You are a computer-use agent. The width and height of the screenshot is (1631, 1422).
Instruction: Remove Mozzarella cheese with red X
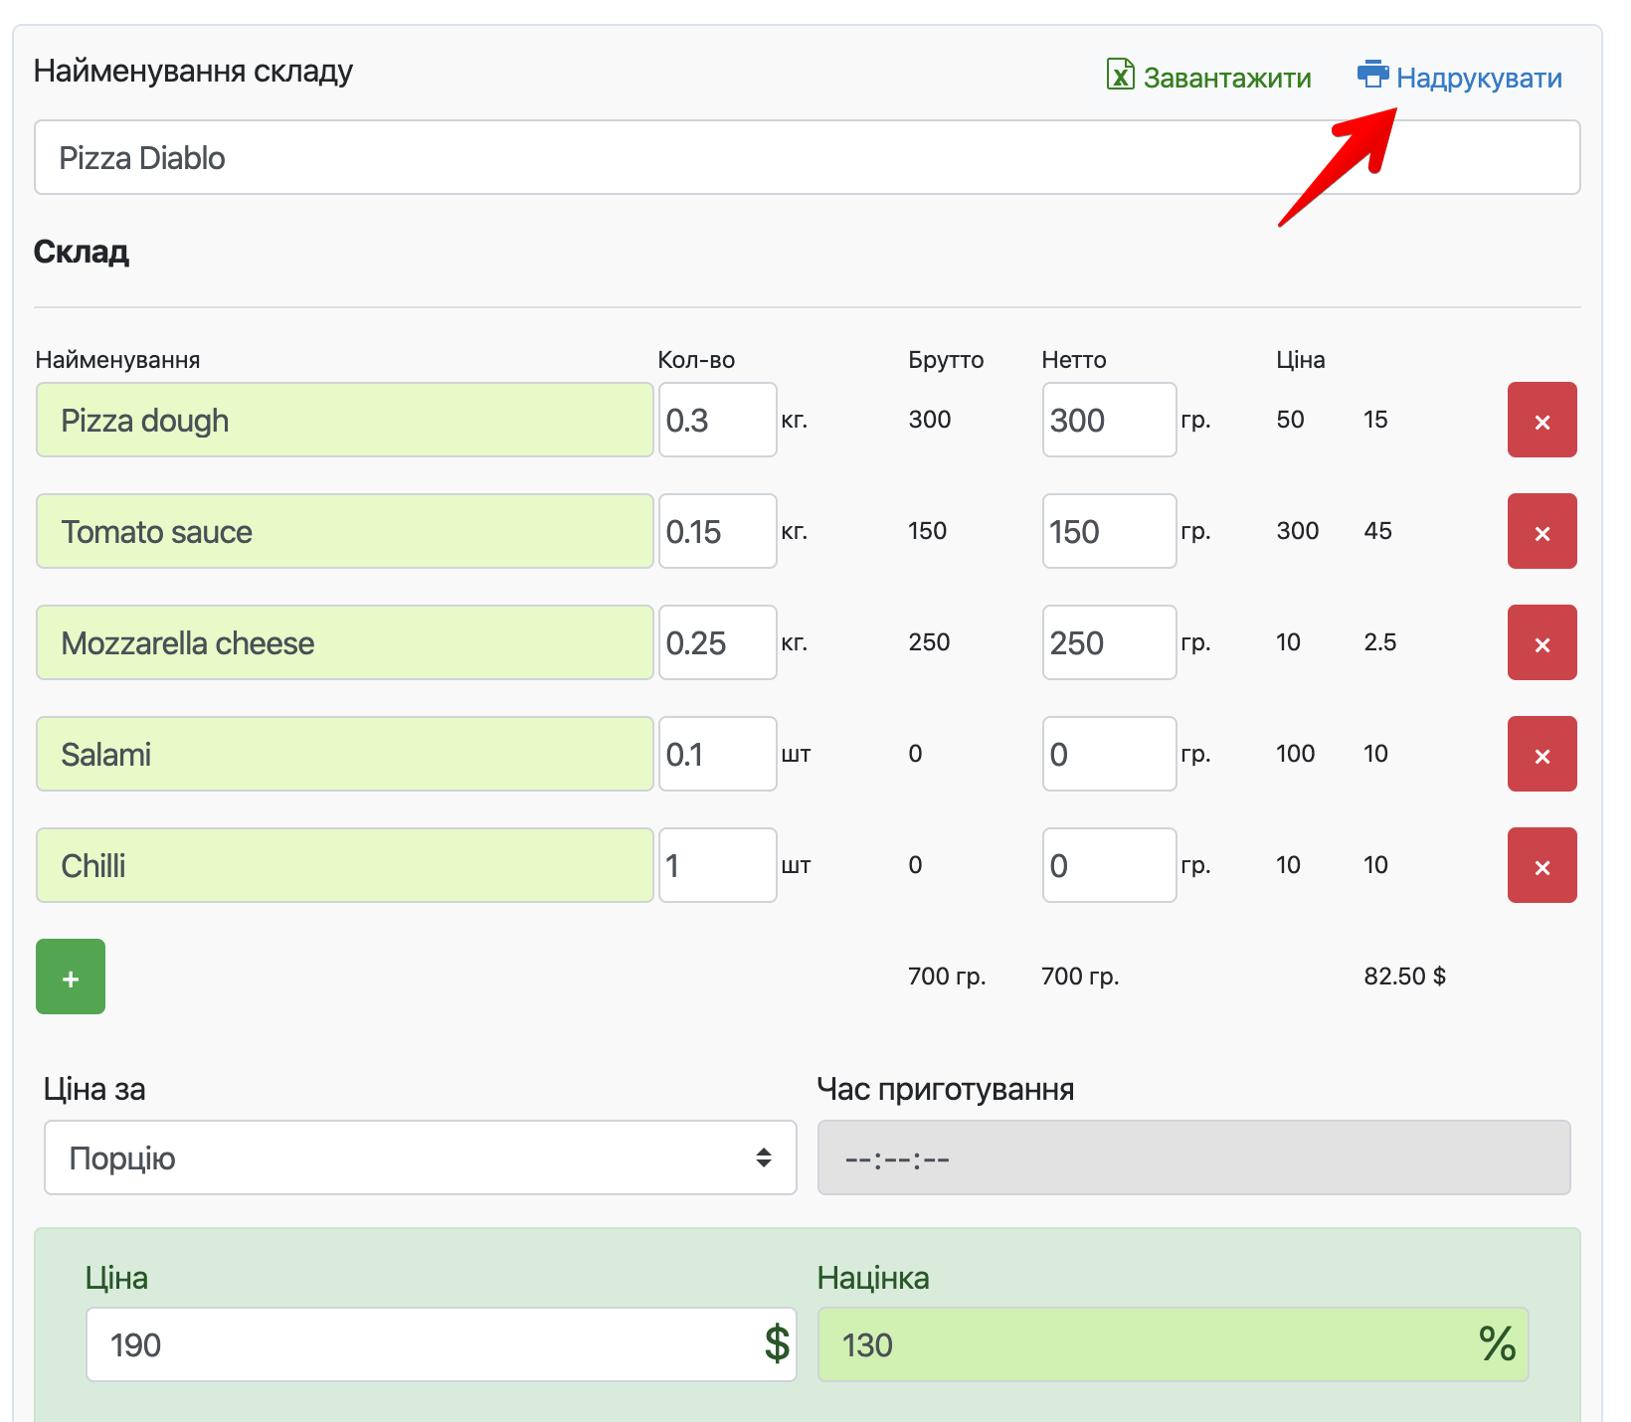[1541, 643]
